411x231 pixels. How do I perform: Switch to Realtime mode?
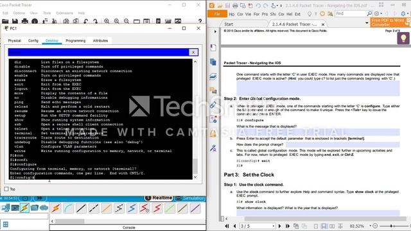(x=159, y=198)
